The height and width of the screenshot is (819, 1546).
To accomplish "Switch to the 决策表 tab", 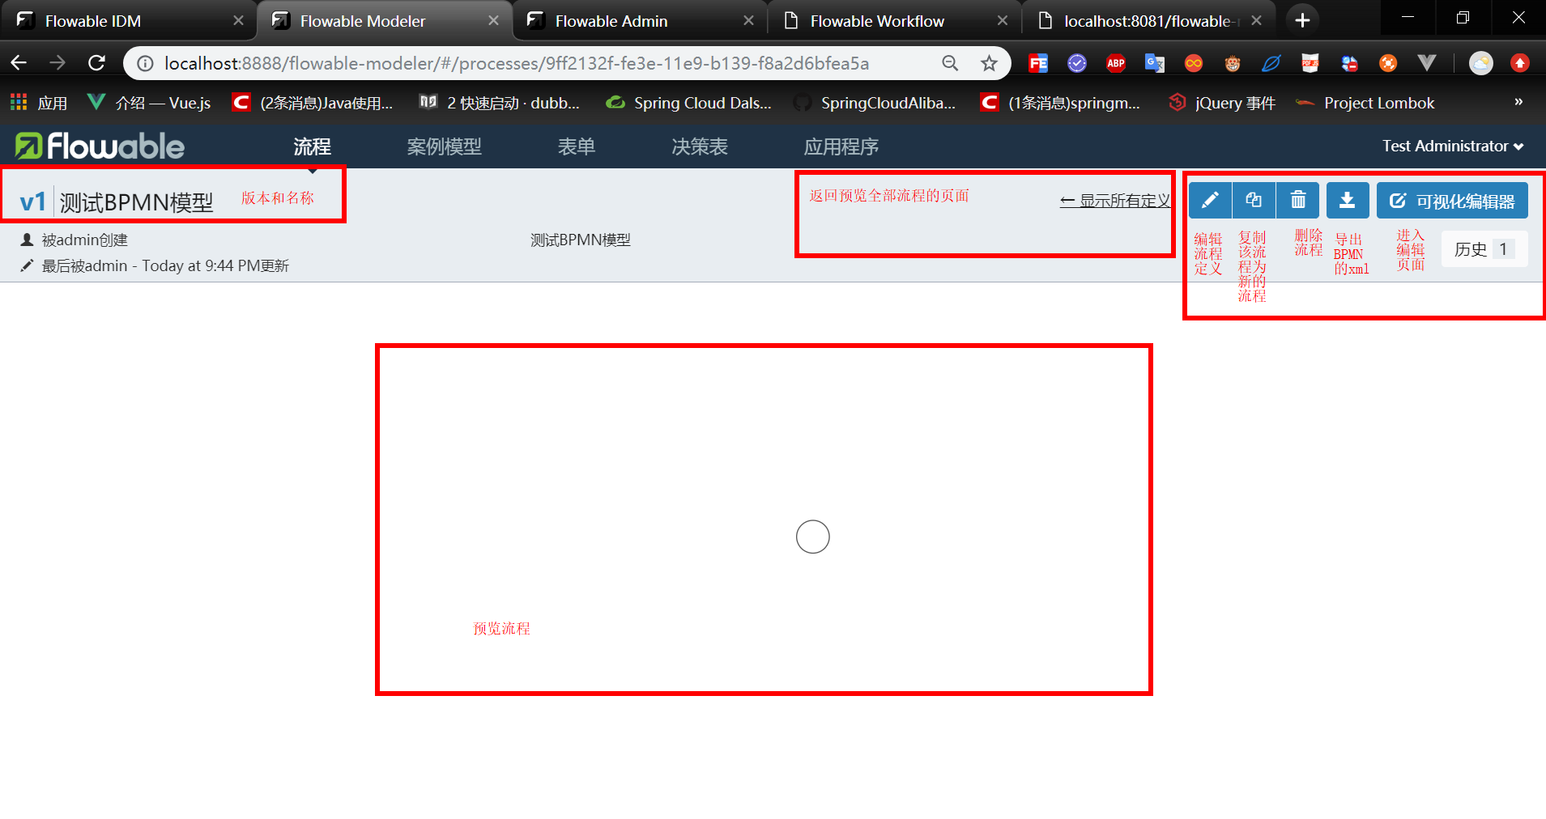I will click(x=700, y=146).
